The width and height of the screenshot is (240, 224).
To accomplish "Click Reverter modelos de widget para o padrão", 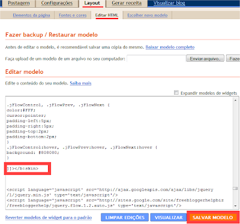I will coord(49,217).
